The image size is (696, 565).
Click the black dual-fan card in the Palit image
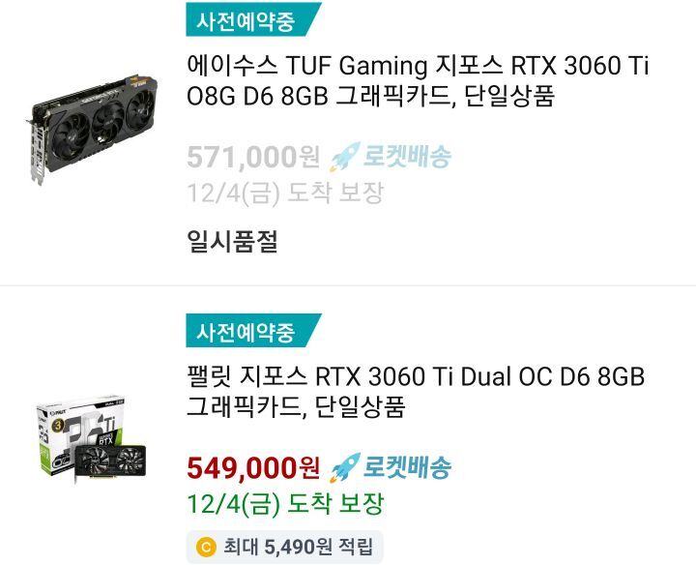(x=109, y=463)
